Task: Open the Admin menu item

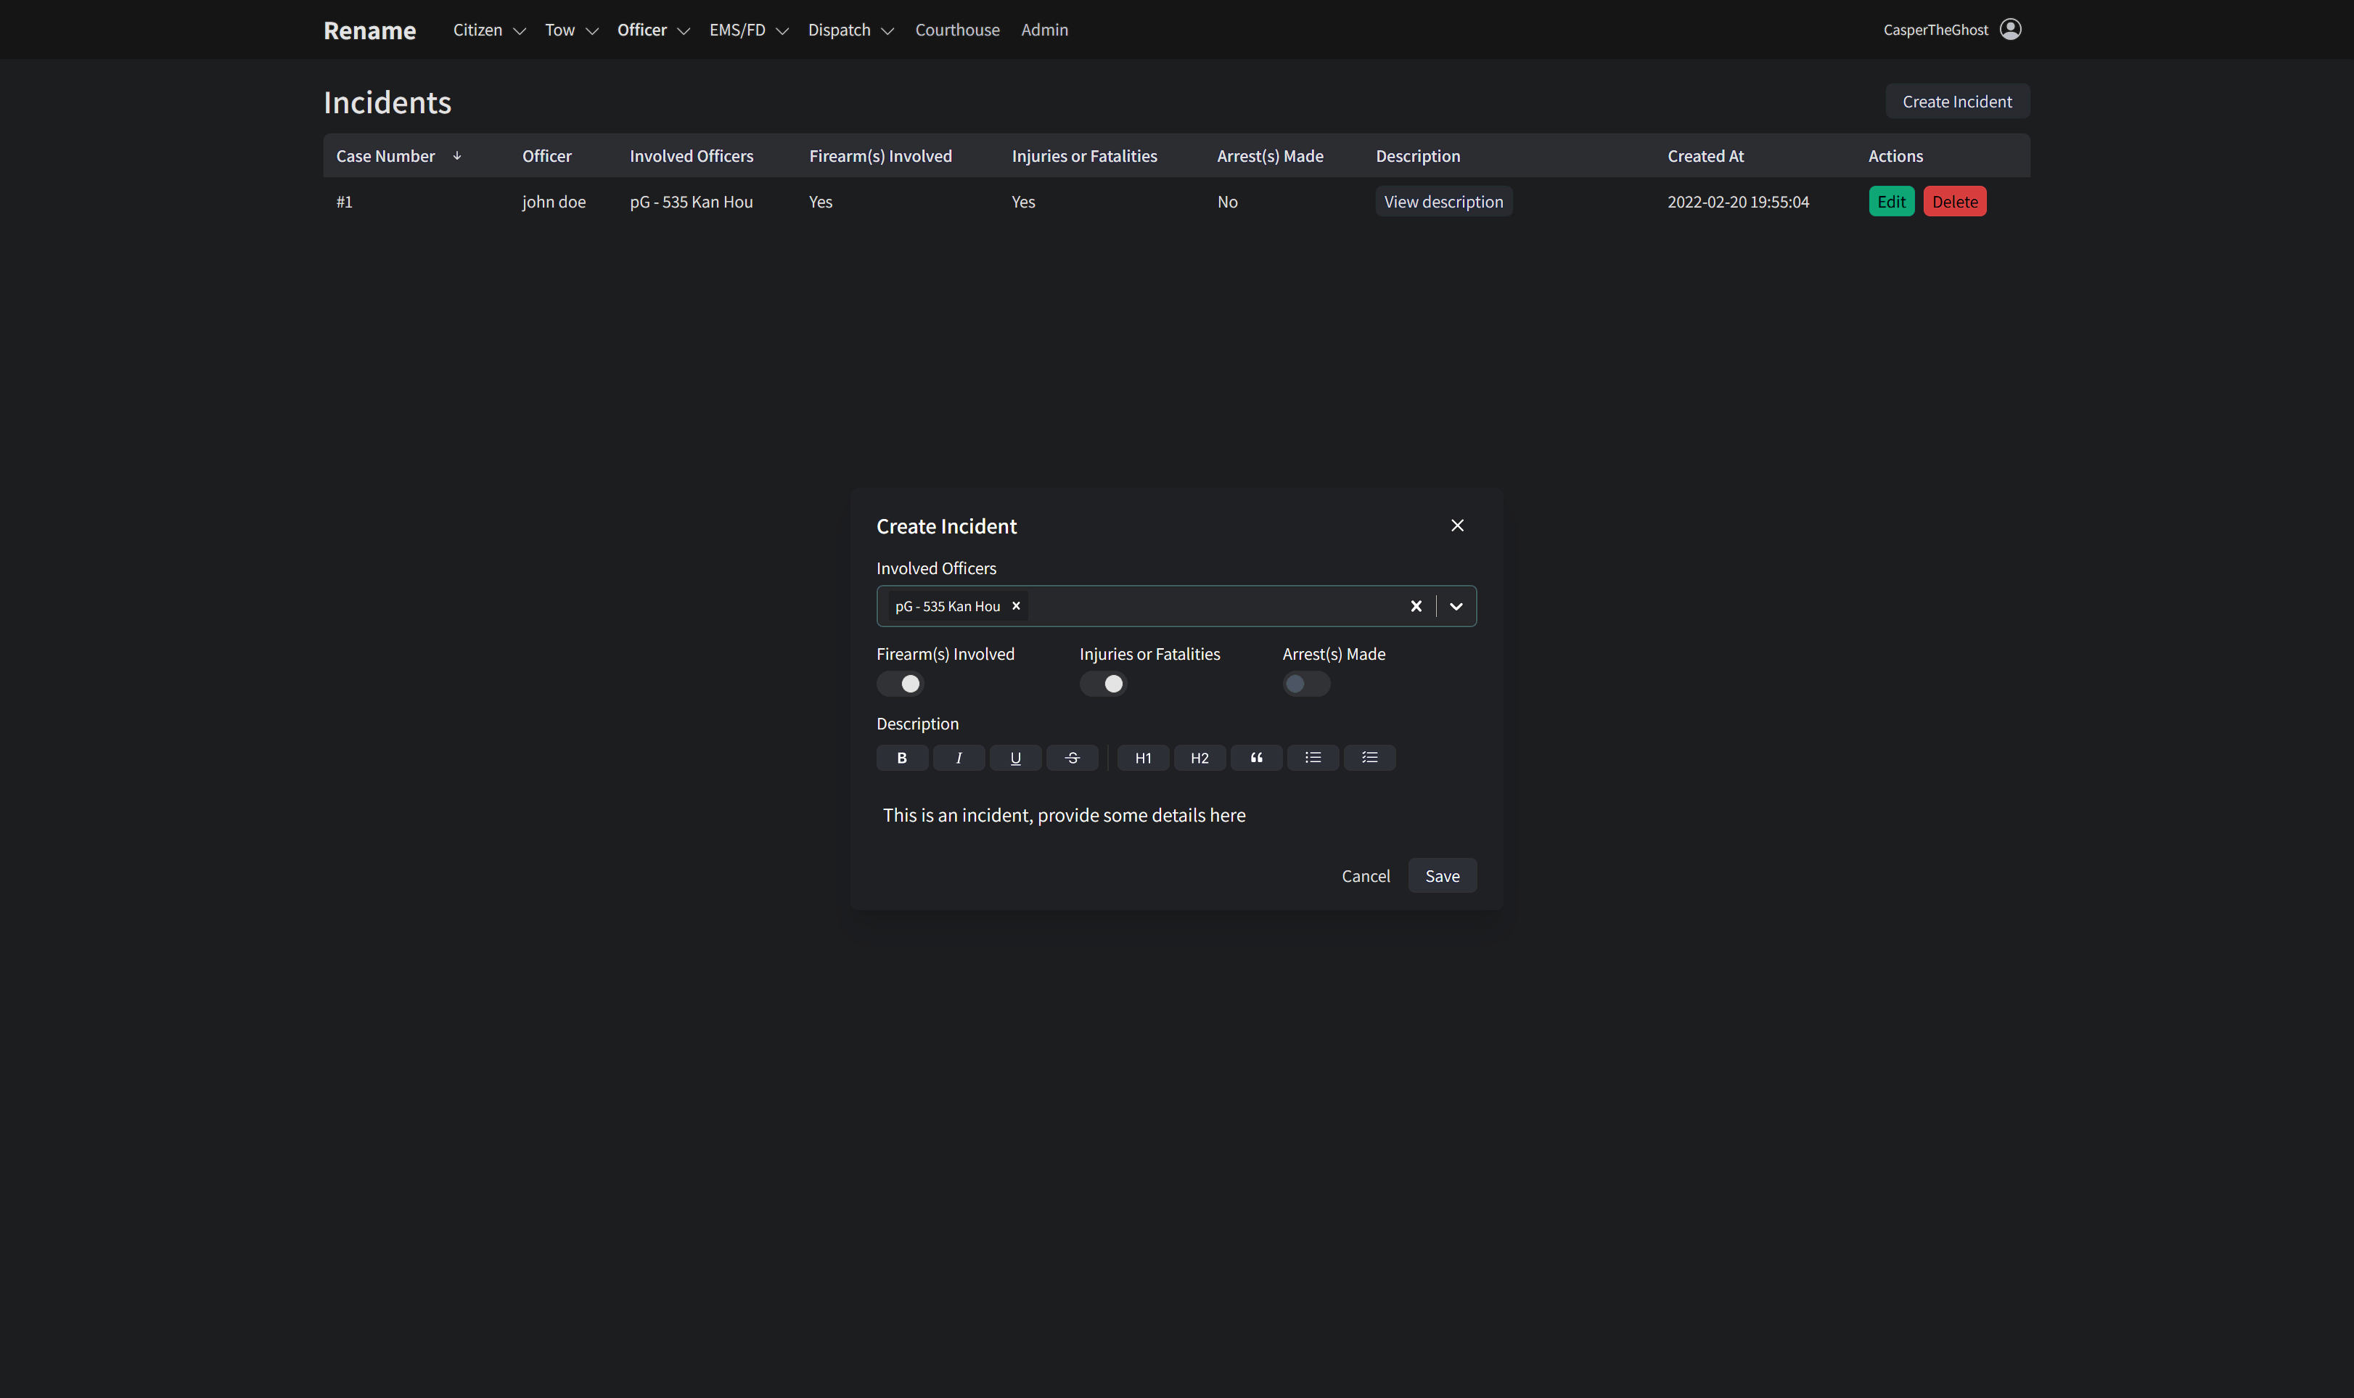Action: pyautogui.click(x=1045, y=29)
